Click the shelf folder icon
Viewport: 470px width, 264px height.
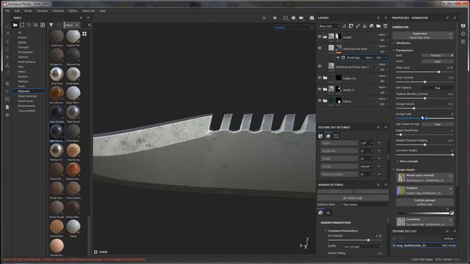(15, 25)
